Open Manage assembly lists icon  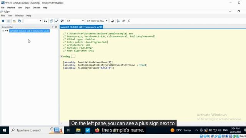45,21
